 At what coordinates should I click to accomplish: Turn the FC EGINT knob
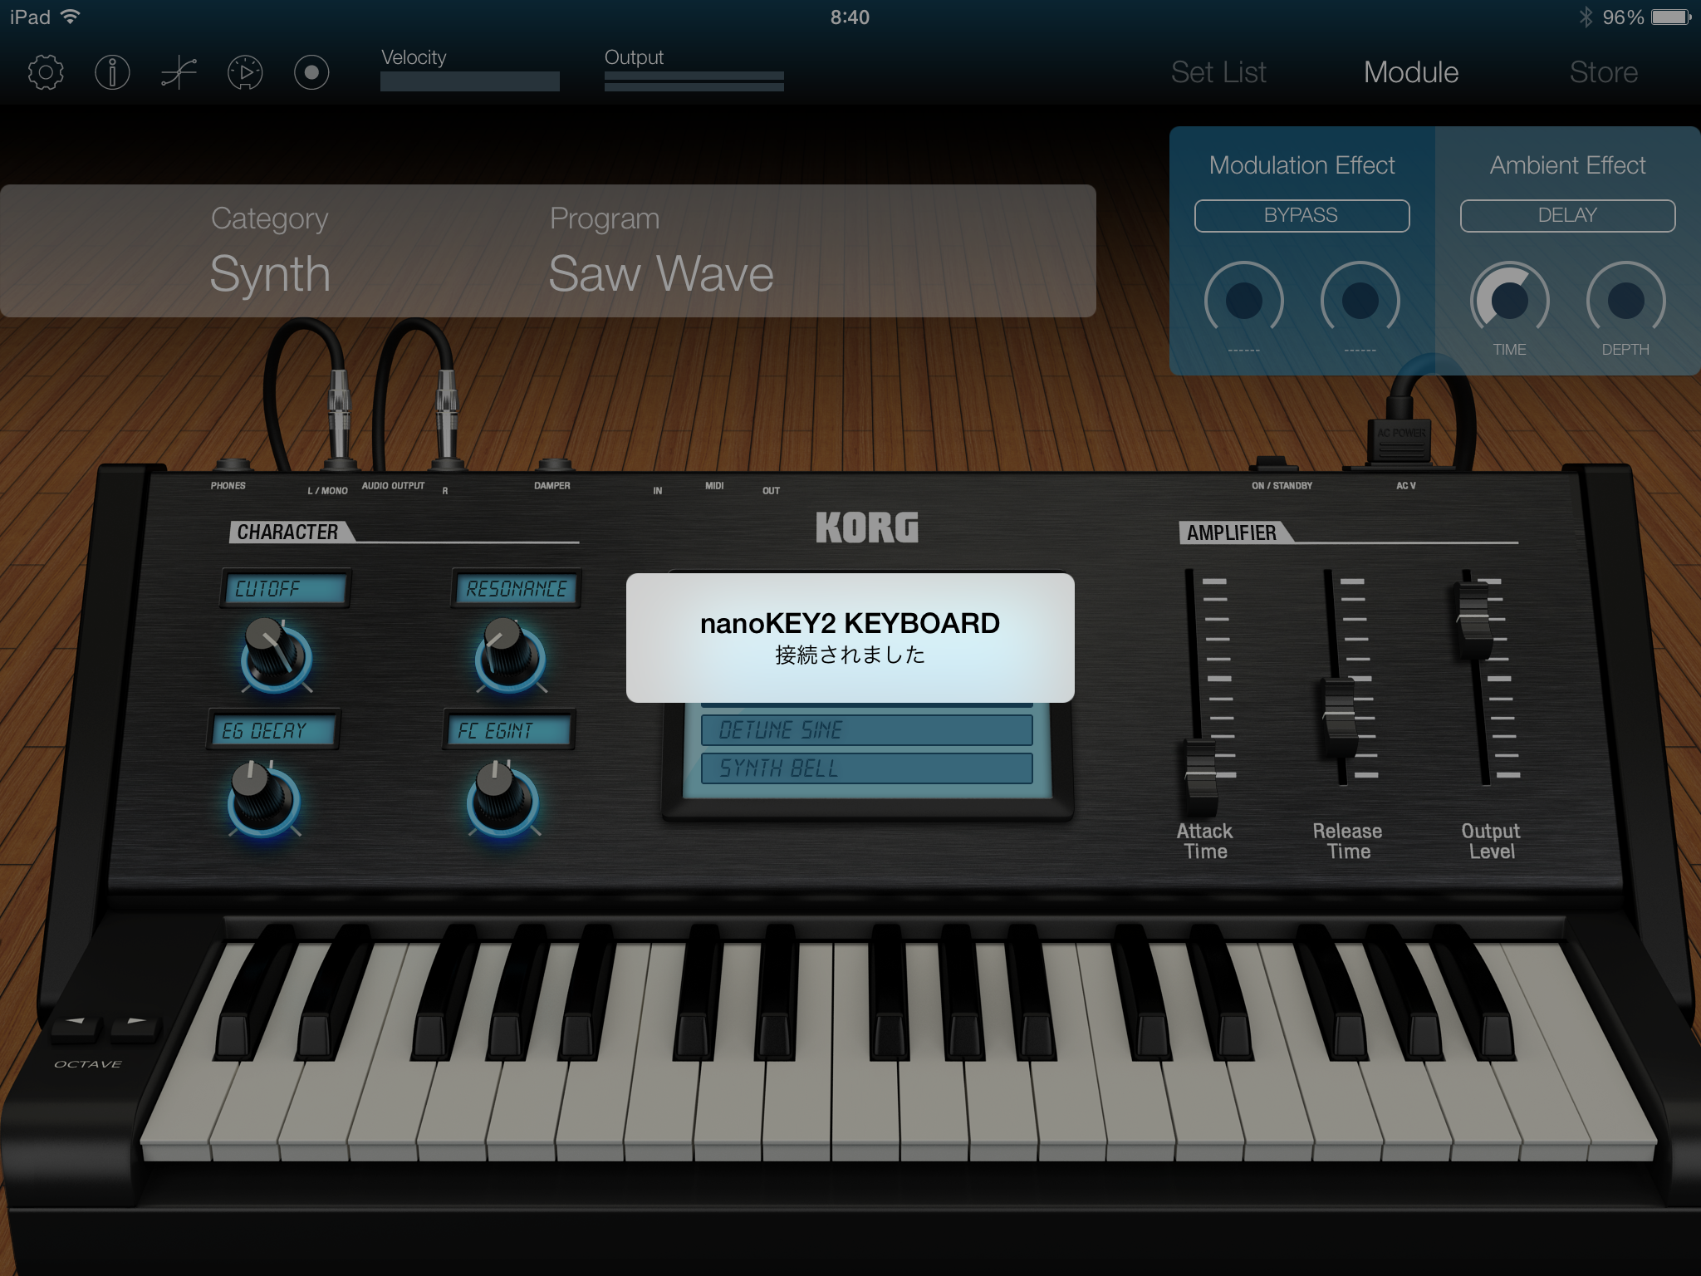(502, 798)
